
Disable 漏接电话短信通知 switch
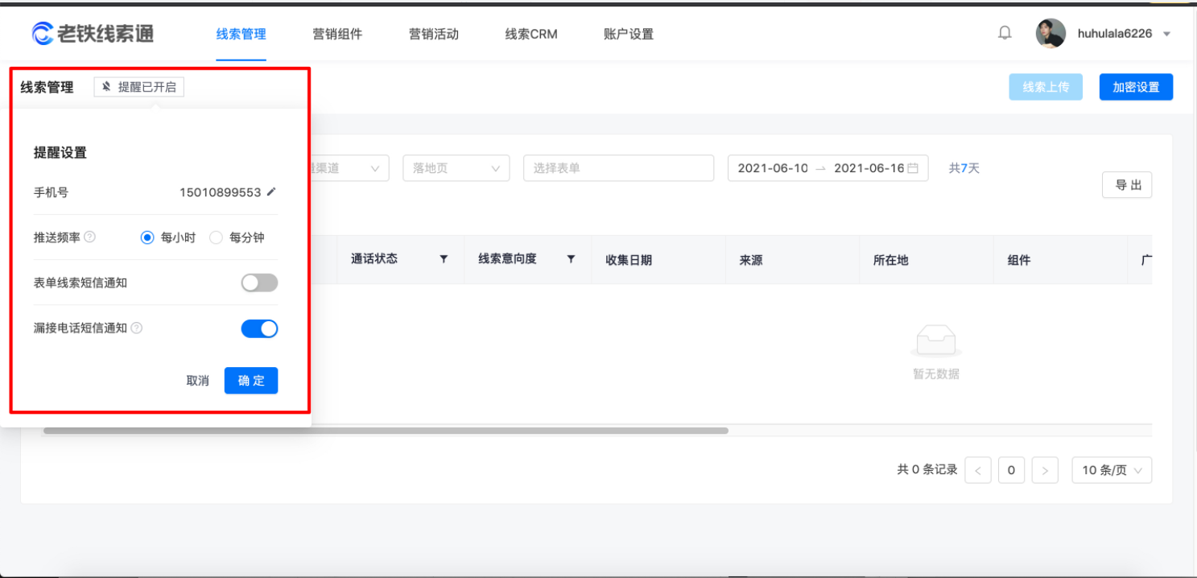[259, 328]
